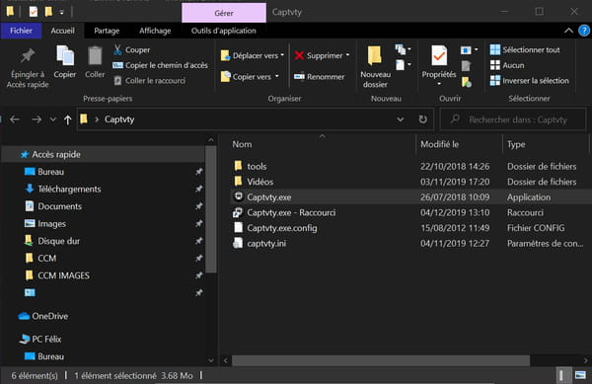Rename file with Renommer

tap(320, 77)
